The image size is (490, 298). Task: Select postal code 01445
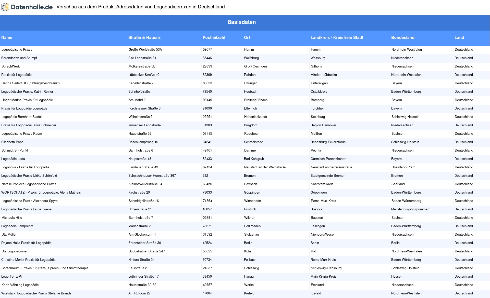coord(207,134)
